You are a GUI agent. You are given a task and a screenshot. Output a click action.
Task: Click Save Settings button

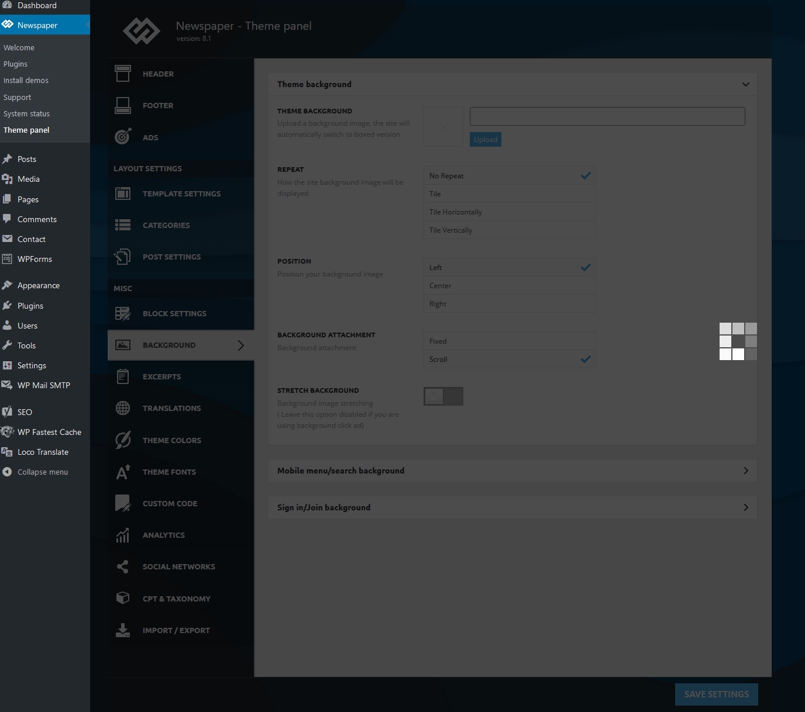point(717,694)
